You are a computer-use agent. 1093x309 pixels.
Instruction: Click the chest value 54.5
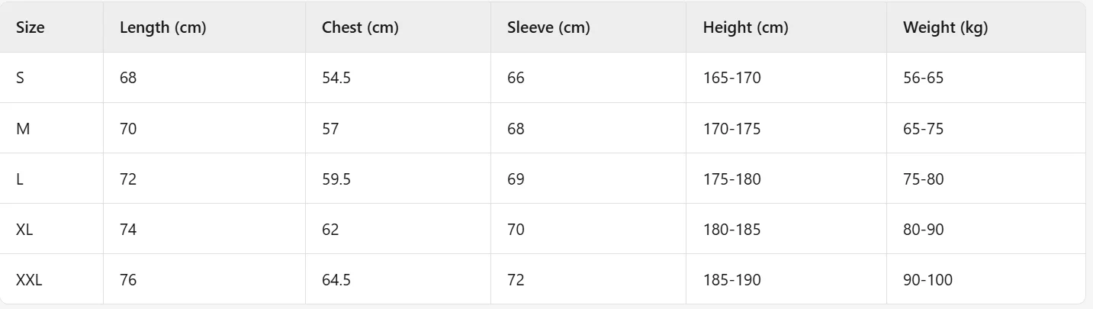tap(336, 78)
